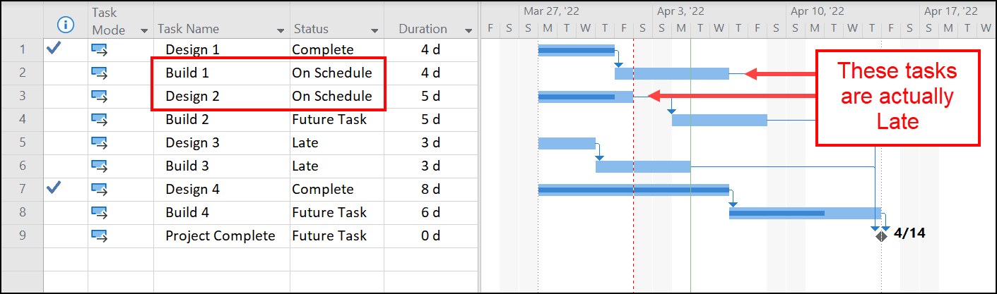The width and height of the screenshot is (997, 294).
Task: Click the Build 4 Gantt bar
Action: pyautogui.click(x=805, y=213)
